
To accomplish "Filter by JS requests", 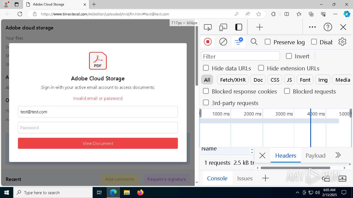I will 289,80.
